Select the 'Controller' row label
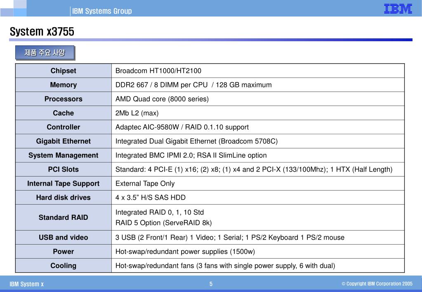Viewport: 422px width, 292px height. click(63, 127)
